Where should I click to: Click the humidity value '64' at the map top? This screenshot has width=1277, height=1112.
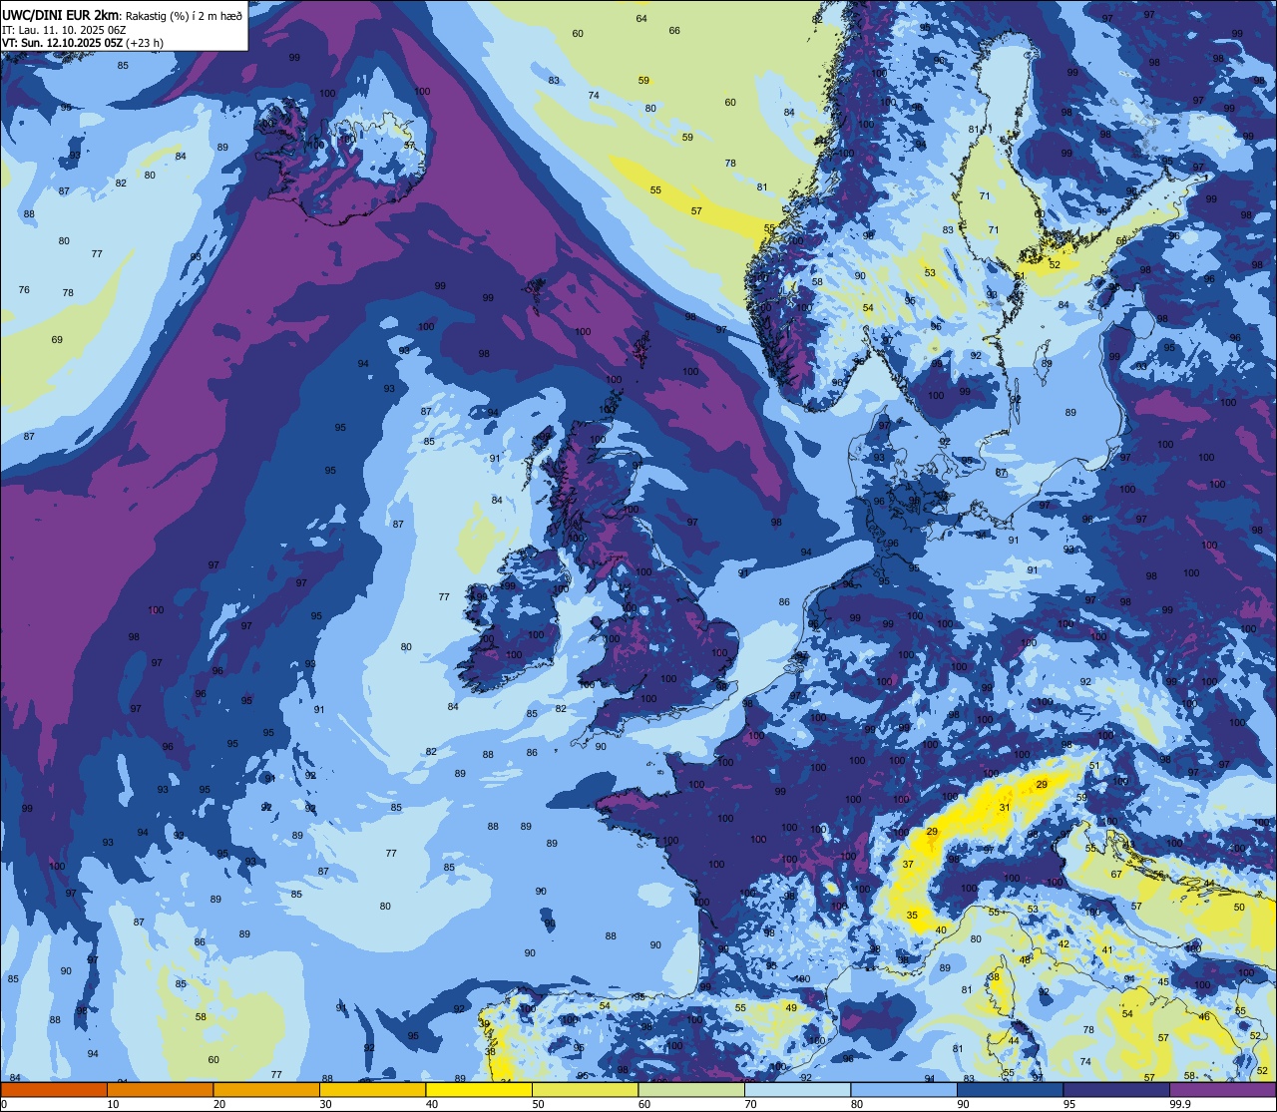coord(641,19)
